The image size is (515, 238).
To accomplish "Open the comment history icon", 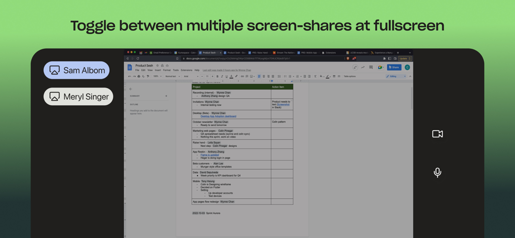I will point(371,67).
